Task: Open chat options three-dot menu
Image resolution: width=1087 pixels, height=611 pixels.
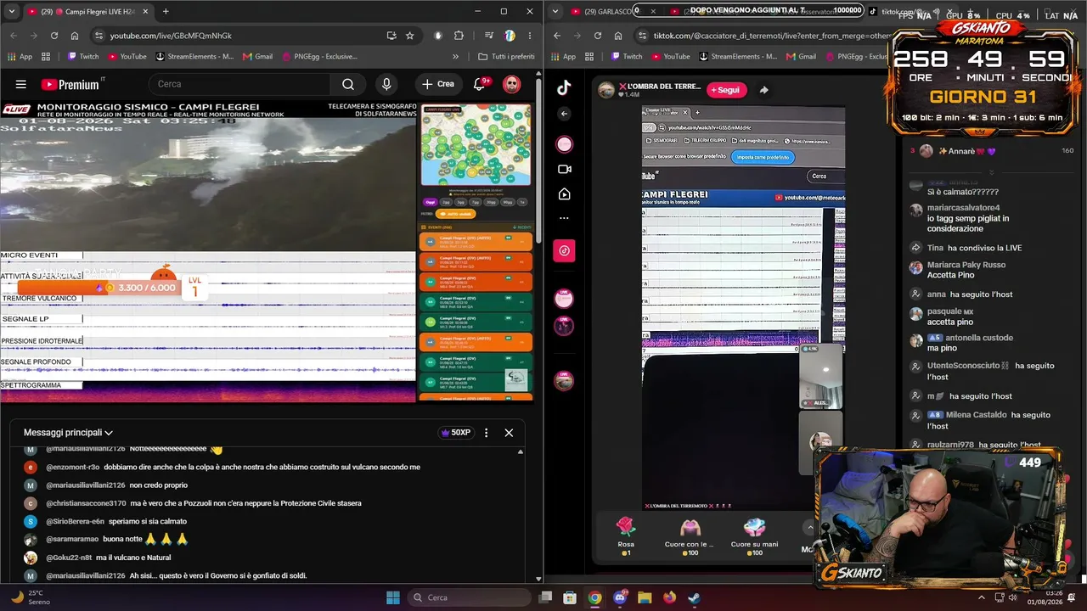Action: [x=486, y=433]
